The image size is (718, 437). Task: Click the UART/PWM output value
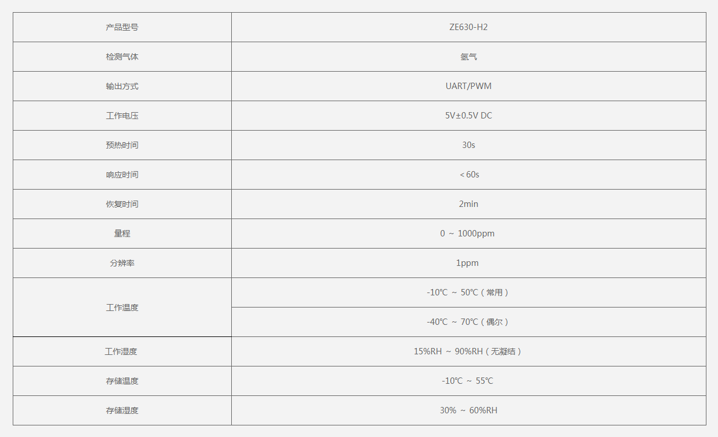[468, 86]
